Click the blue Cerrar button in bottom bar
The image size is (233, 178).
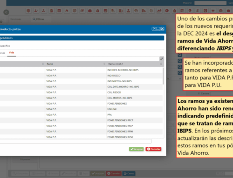(129, 173)
